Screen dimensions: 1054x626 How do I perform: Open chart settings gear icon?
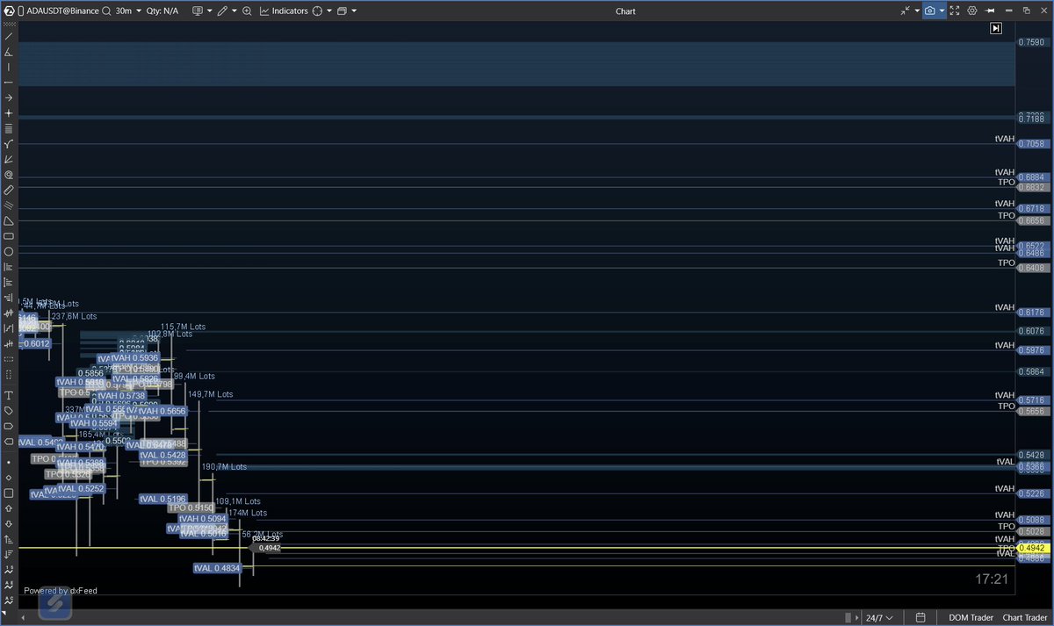point(972,11)
